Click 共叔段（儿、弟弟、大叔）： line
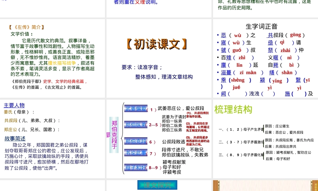318x191 pixels. click(32, 121)
